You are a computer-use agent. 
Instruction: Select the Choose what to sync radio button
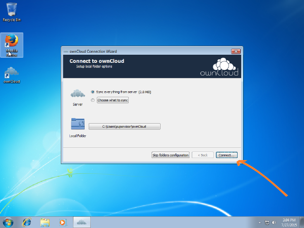pyautogui.click(x=93, y=100)
